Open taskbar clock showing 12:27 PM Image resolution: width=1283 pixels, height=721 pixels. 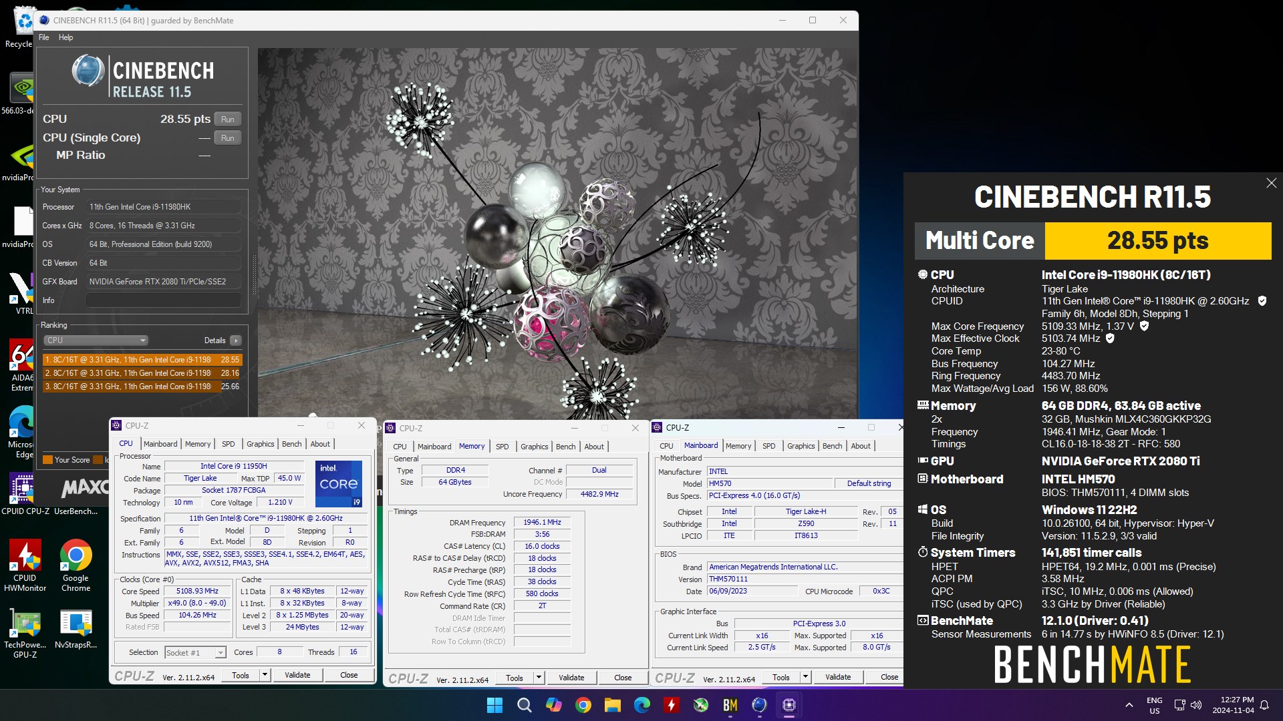pos(1234,705)
